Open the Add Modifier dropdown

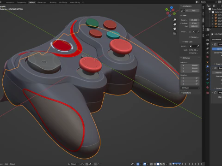[x=216, y=39]
